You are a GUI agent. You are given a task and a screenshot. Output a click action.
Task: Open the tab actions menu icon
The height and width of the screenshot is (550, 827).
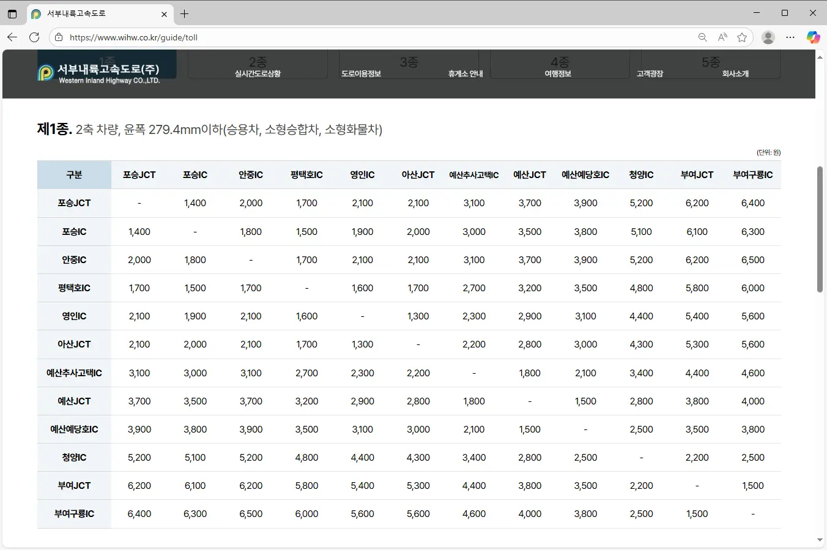coord(12,13)
